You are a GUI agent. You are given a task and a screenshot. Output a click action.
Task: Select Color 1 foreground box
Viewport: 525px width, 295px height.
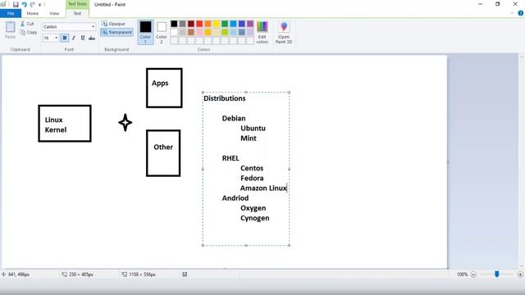pos(145,32)
